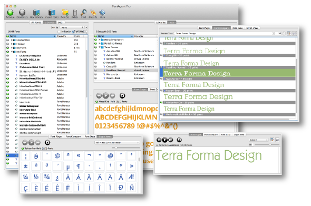Adjust the glyph size slider in Glyph View
The height and width of the screenshot is (206, 311).
click(116, 148)
